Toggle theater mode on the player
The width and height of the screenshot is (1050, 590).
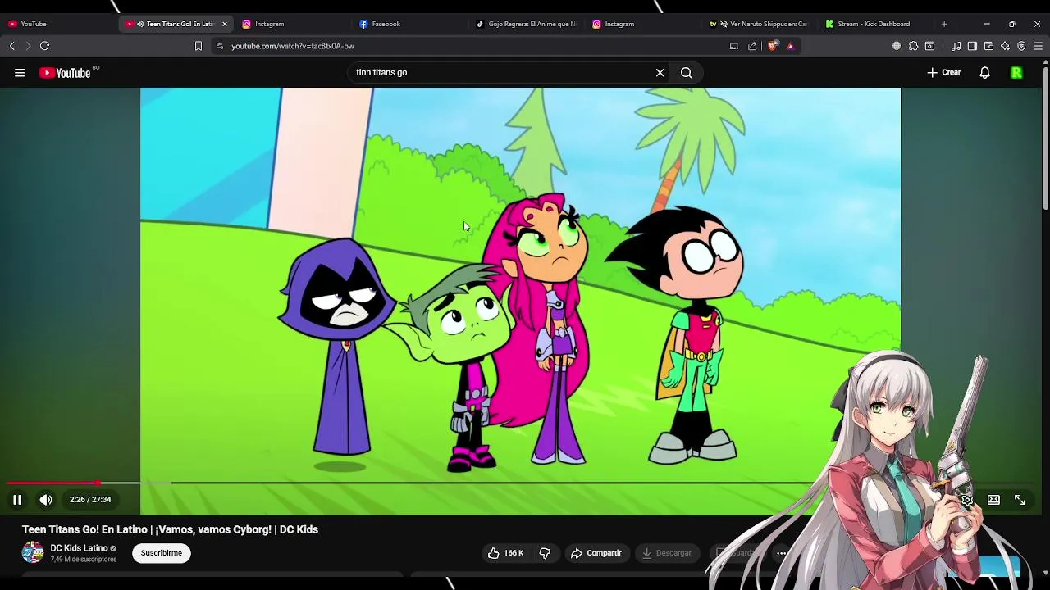pos(993,500)
